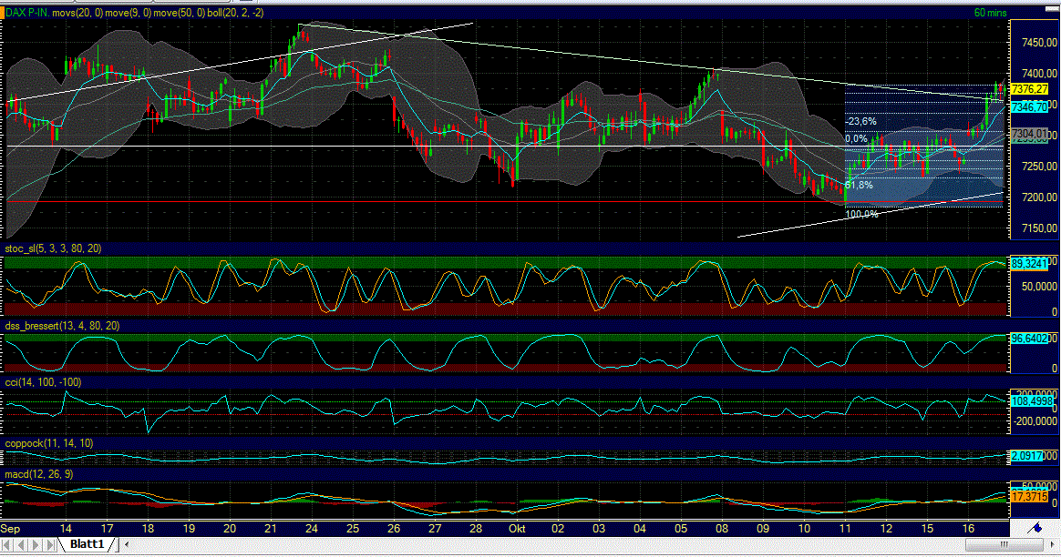1061x557 pixels.
Task: Click the 7450,00 price axis label
Action: pyautogui.click(x=1039, y=43)
